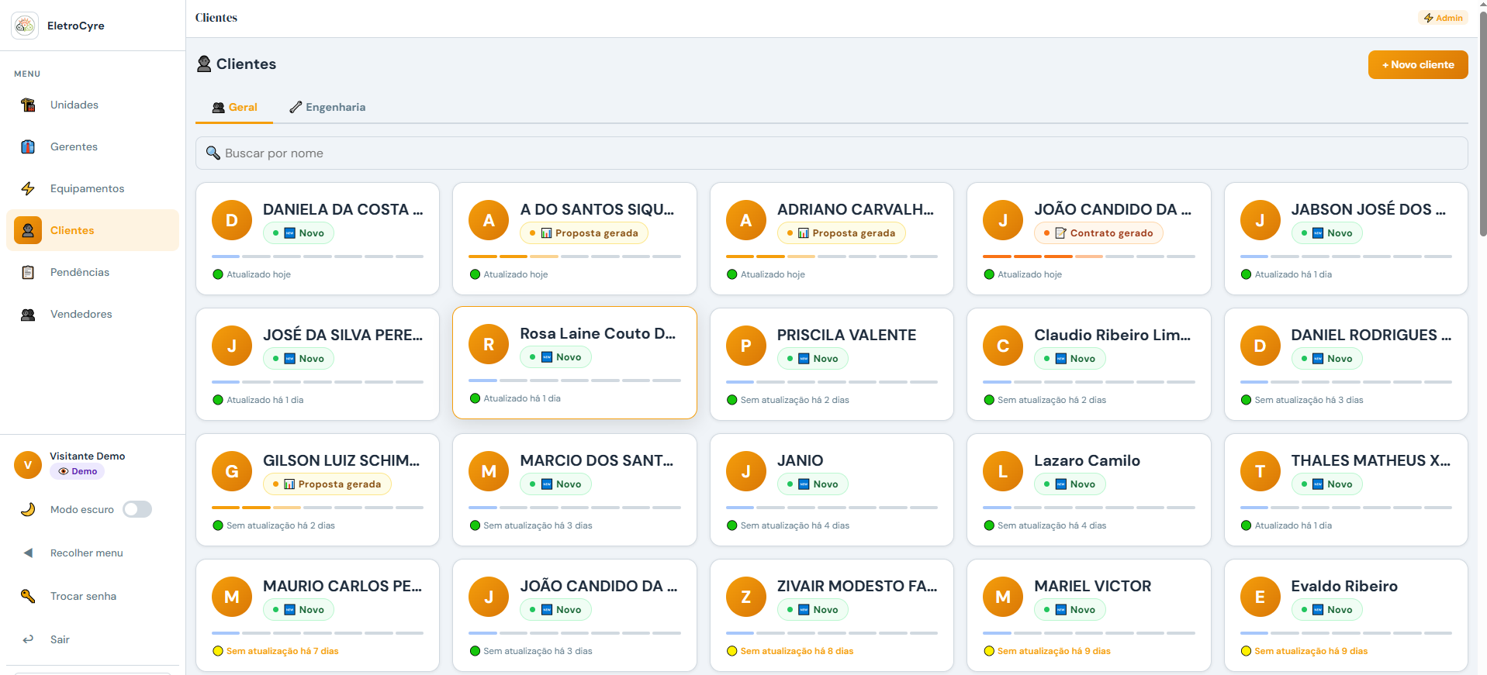Click progress bar on GILSON LUIZ card
Screen dimensions: 1487x675
(x=318, y=508)
